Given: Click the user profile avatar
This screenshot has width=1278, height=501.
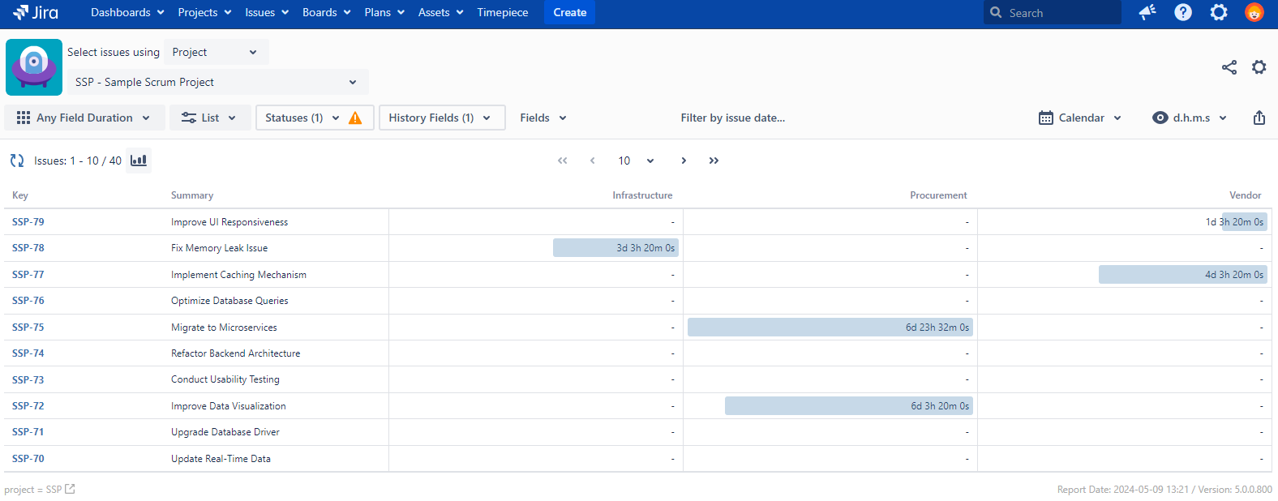Looking at the screenshot, I should coord(1254,12).
